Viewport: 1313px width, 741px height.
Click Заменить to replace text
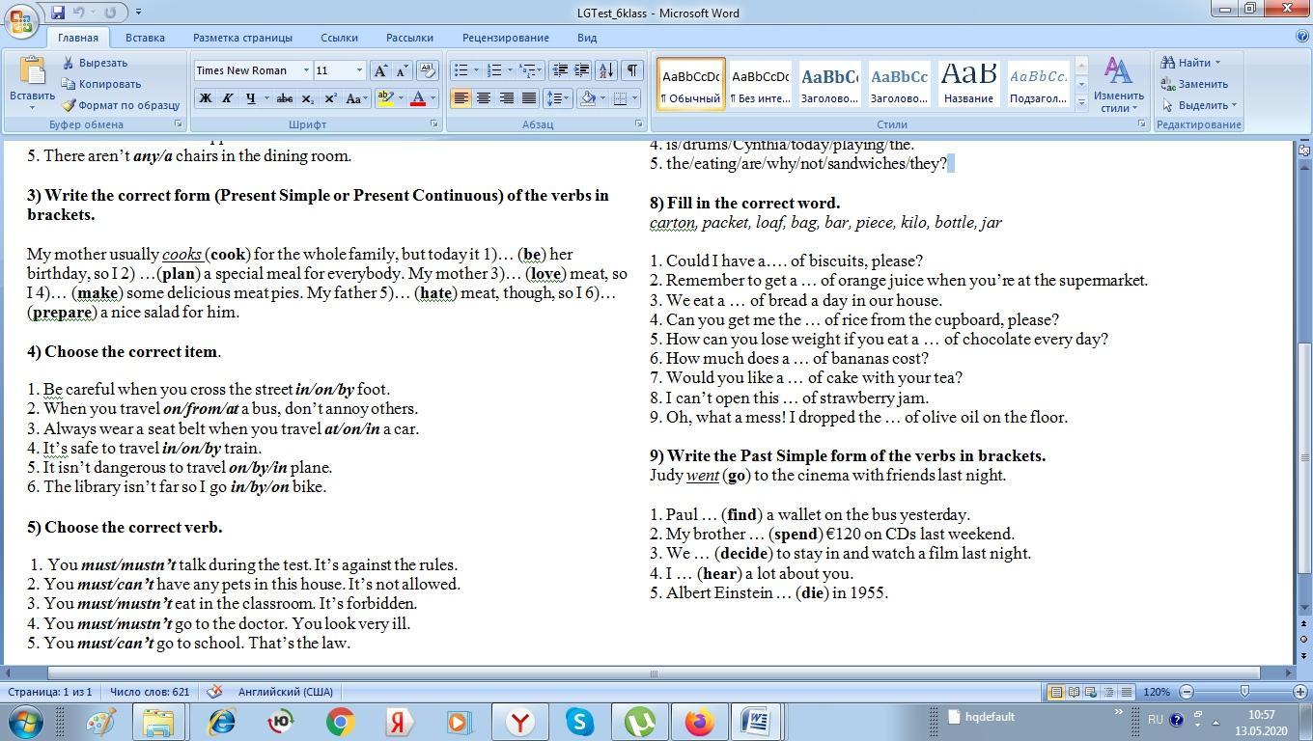click(x=1195, y=84)
